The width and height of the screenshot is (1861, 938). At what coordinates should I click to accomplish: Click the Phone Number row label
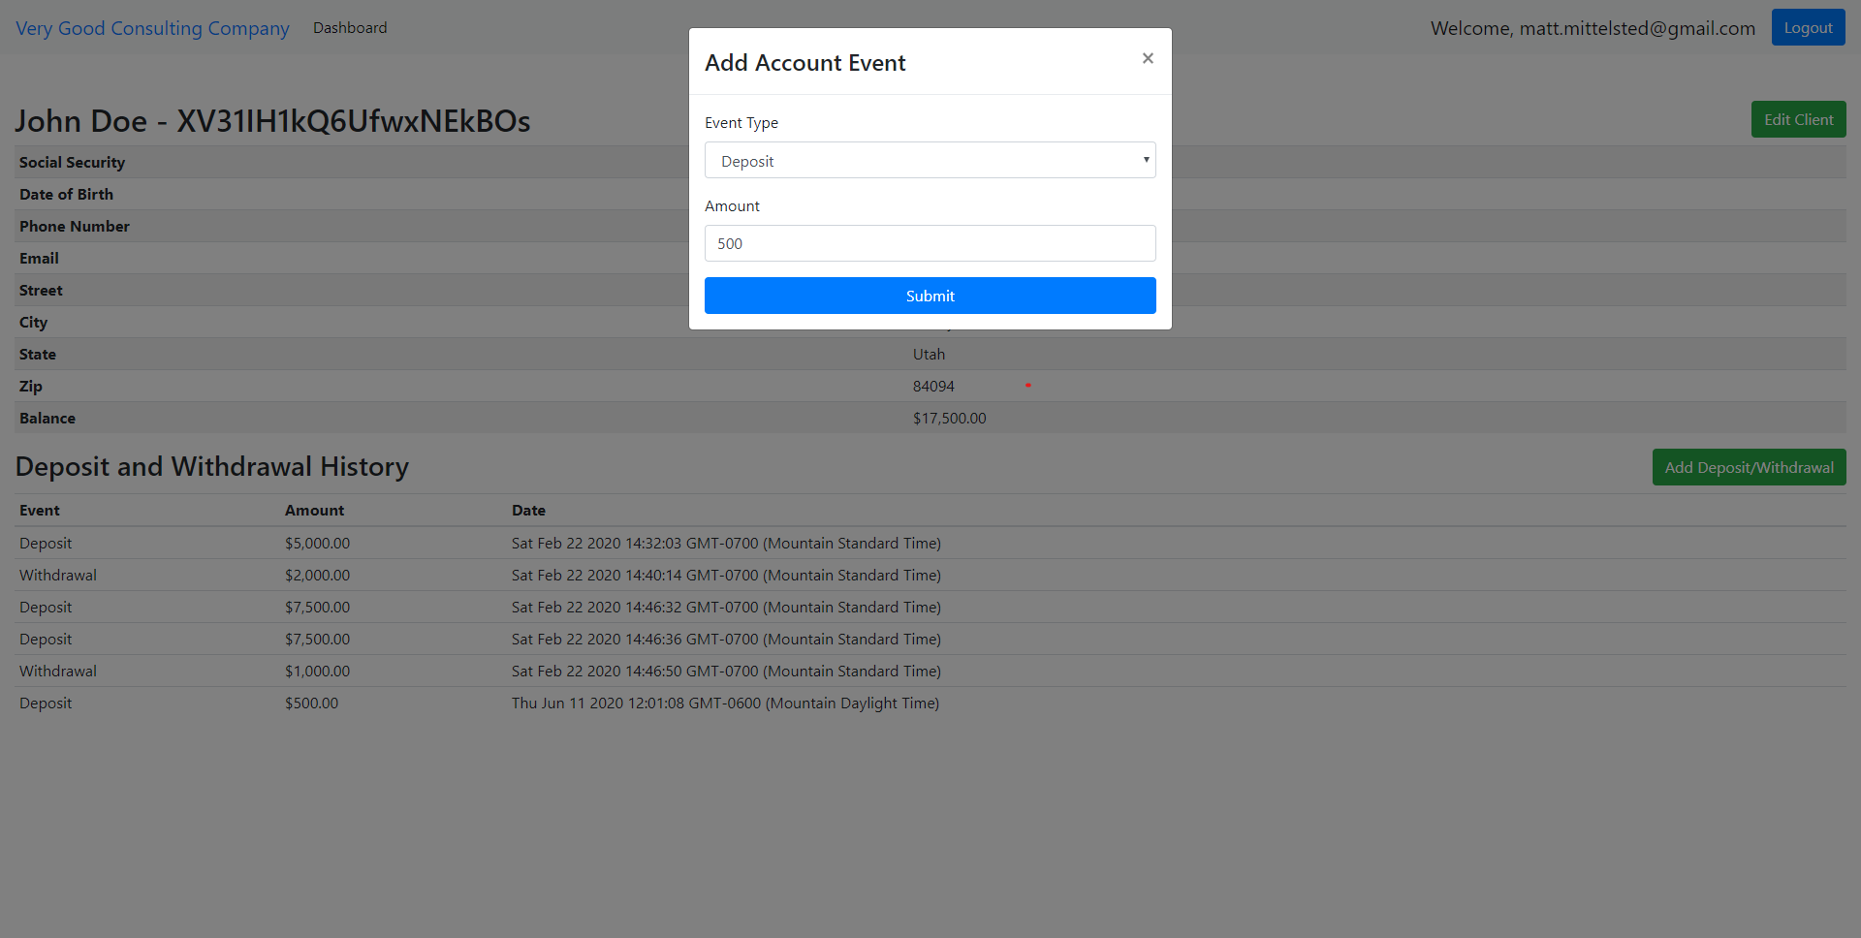coord(75,226)
